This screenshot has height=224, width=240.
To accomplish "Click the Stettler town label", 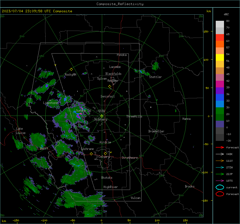I will [x=155, y=77].
